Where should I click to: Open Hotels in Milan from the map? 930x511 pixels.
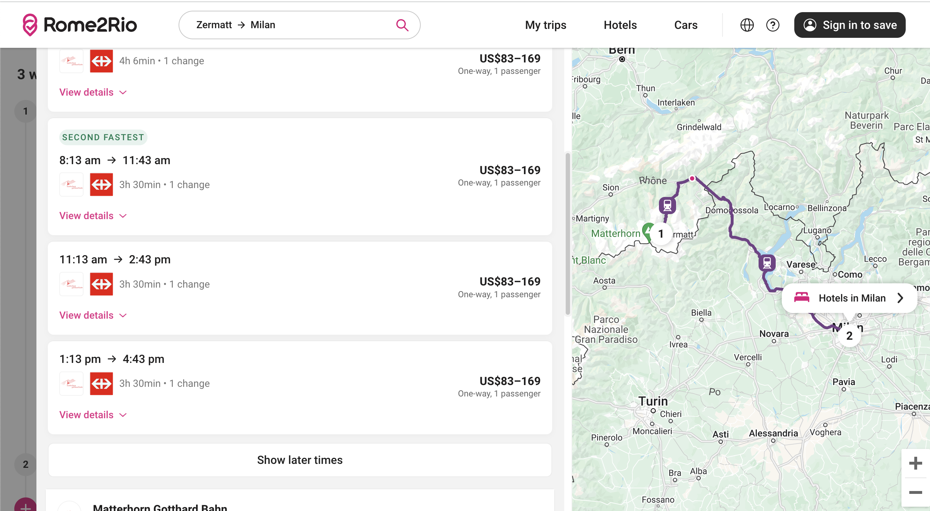click(x=849, y=298)
